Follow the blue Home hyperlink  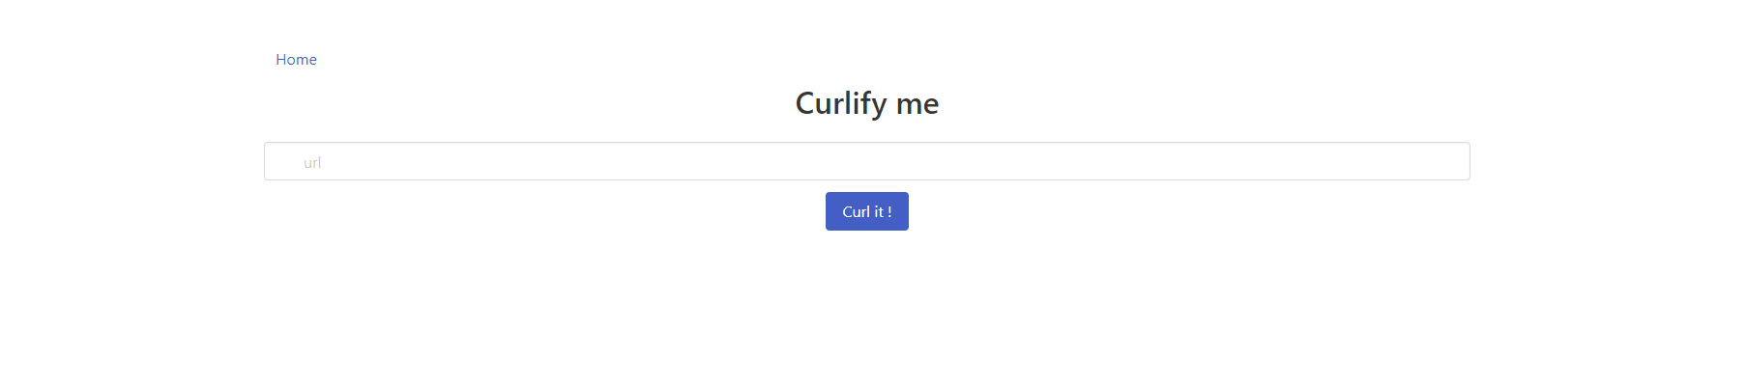point(296,60)
